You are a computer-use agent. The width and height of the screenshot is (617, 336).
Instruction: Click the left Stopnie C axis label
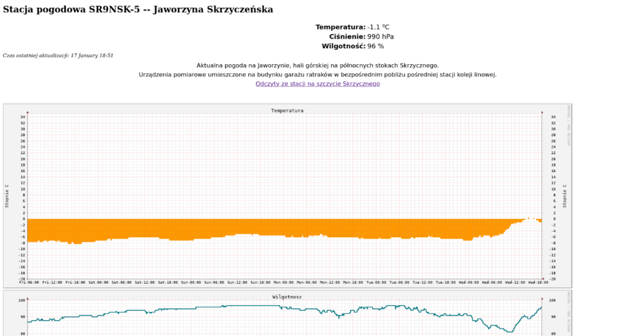[7, 196]
